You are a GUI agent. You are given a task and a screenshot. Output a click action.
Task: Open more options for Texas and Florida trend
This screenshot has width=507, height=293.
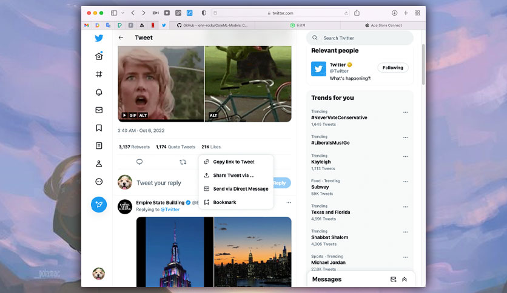pyautogui.click(x=406, y=207)
